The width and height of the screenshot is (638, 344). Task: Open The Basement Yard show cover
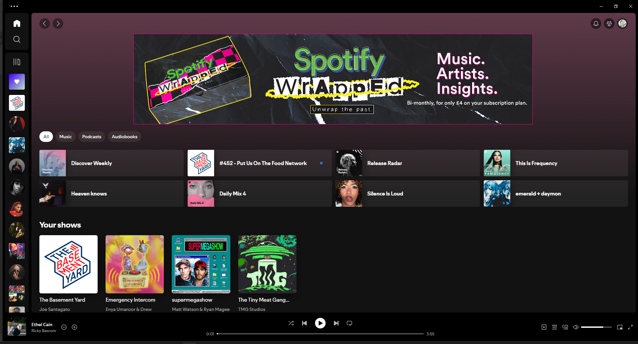[x=68, y=264]
